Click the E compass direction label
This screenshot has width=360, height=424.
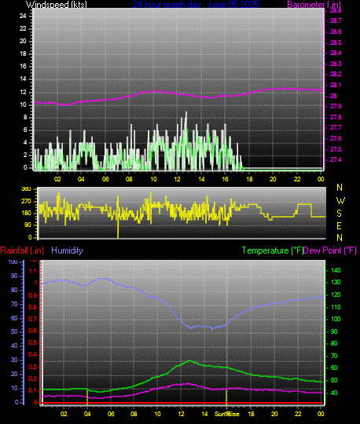[339, 226]
